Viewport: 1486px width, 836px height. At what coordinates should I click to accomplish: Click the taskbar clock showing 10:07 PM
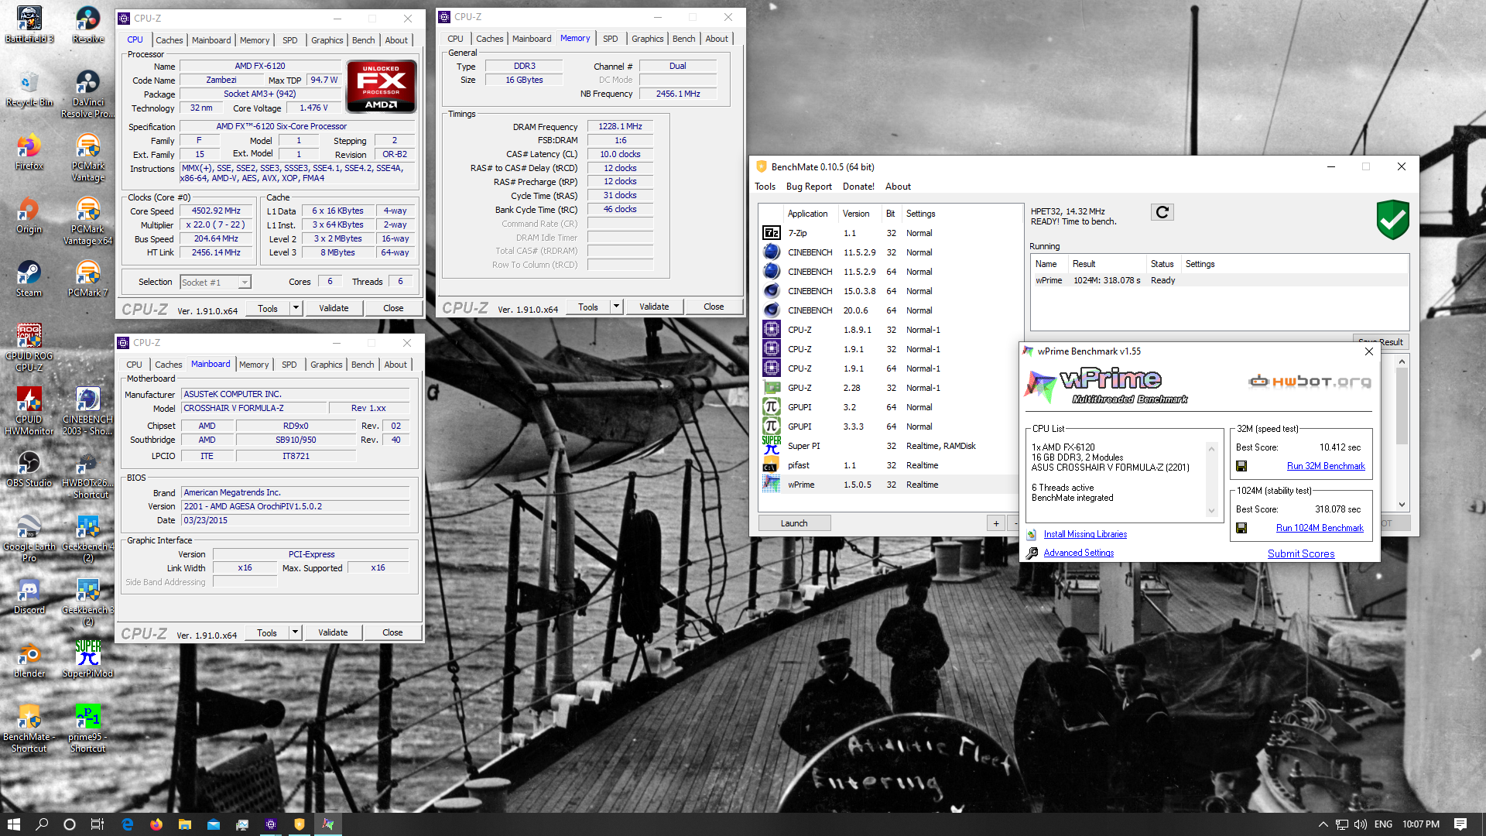(1421, 824)
